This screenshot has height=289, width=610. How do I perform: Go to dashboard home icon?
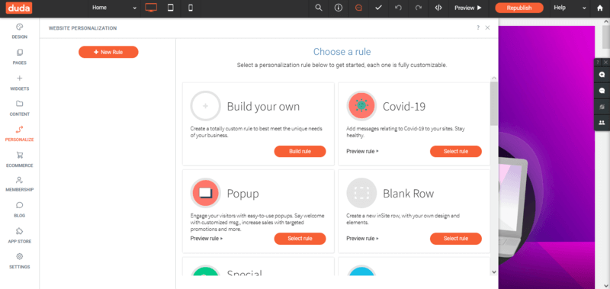[x=600, y=8]
